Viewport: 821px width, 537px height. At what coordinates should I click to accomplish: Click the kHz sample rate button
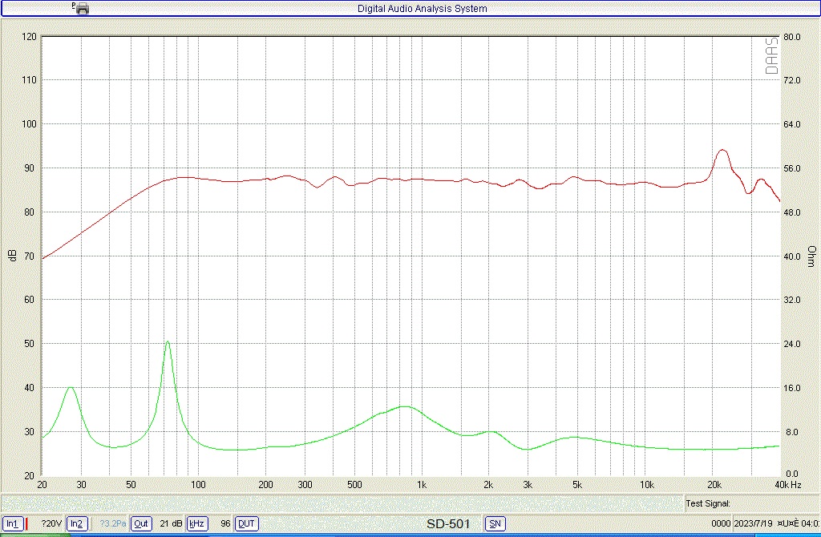tap(197, 524)
